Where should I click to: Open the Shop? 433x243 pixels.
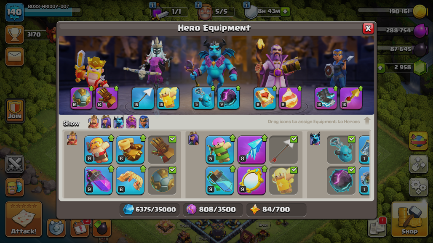tap(409, 219)
